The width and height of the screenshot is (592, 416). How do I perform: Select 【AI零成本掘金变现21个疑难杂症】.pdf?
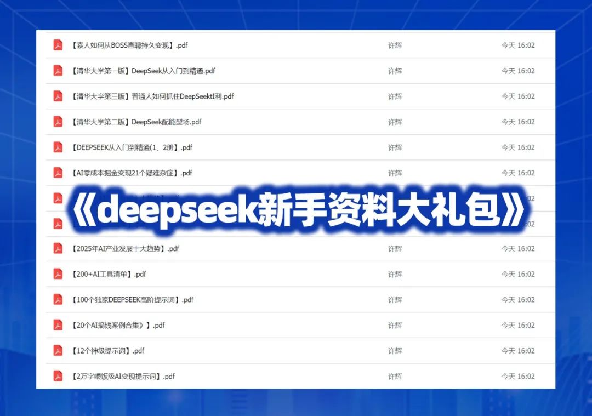point(132,173)
